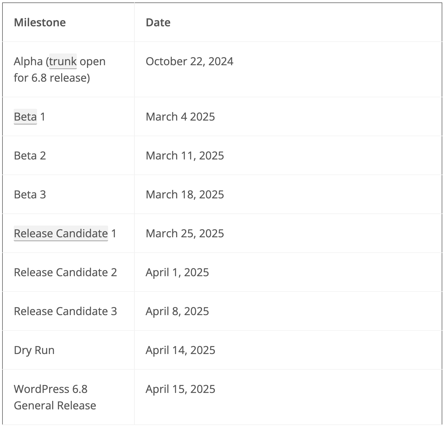Click the highlighted 'Beta' glossary term

pyautogui.click(x=25, y=117)
